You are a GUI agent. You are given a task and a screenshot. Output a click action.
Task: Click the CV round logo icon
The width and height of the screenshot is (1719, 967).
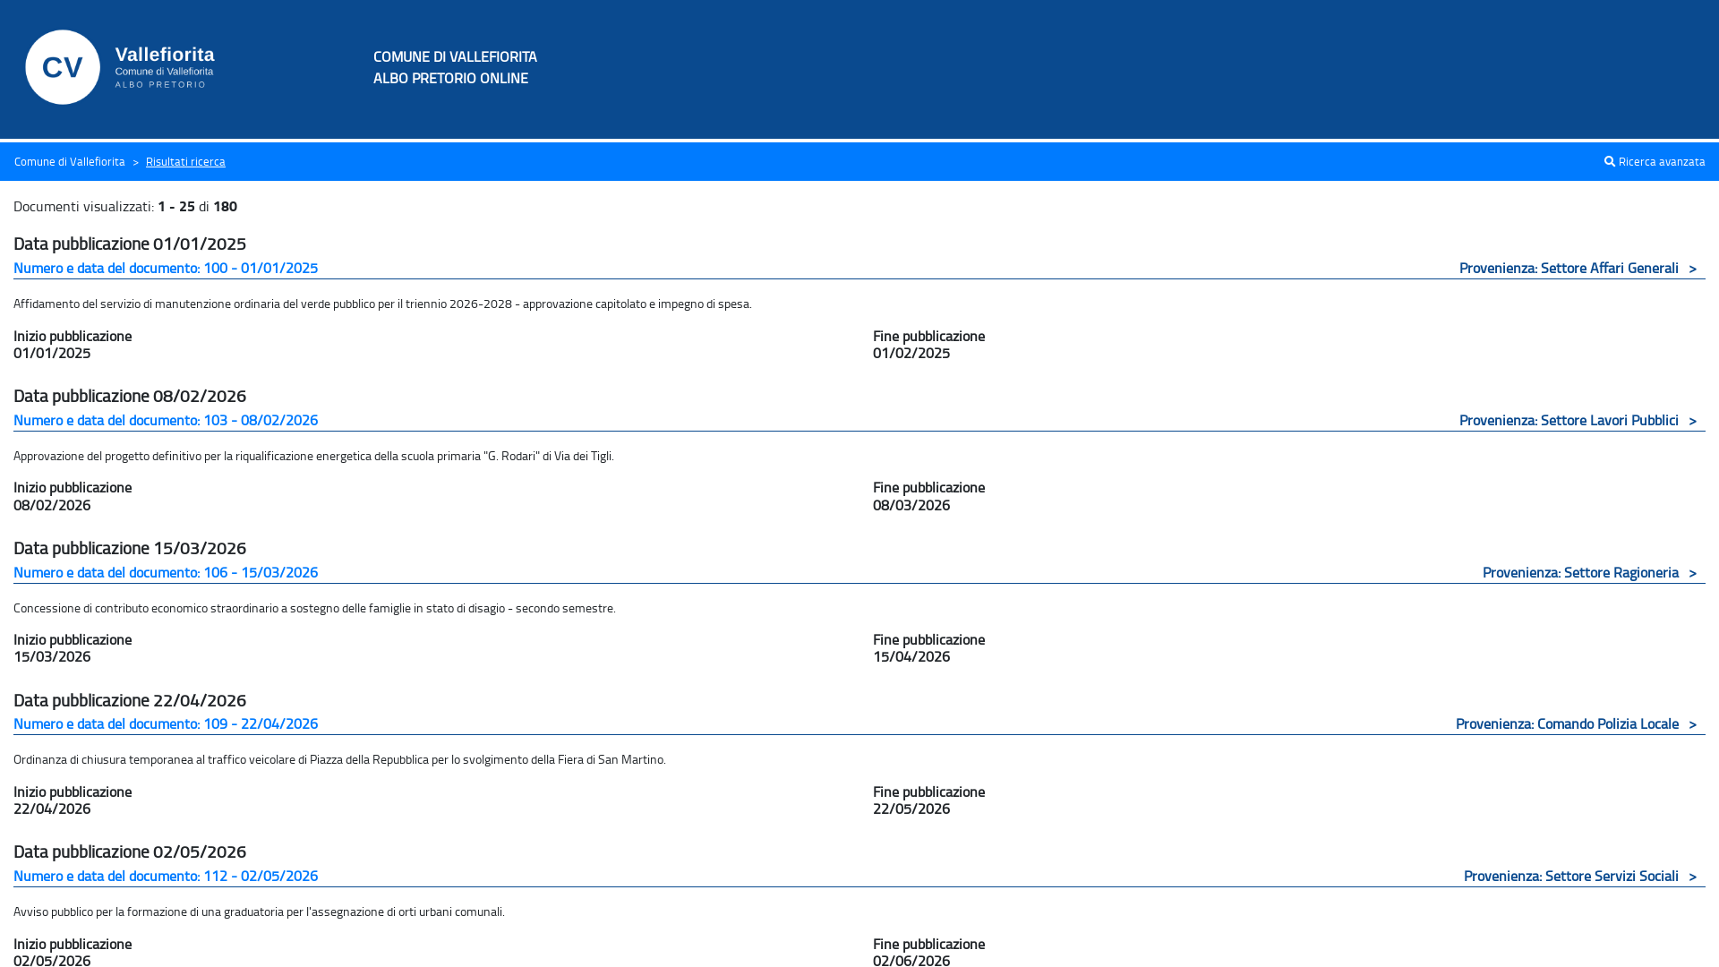pyautogui.click(x=63, y=67)
